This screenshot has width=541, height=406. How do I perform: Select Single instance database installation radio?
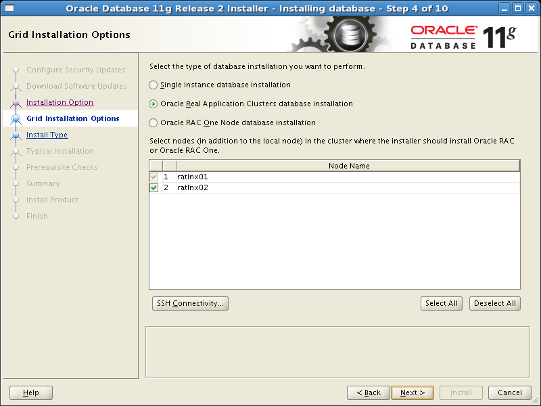(154, 85)
